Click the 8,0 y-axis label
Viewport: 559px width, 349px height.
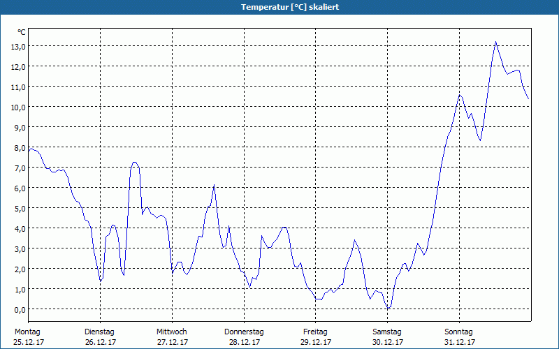(21, 148)
